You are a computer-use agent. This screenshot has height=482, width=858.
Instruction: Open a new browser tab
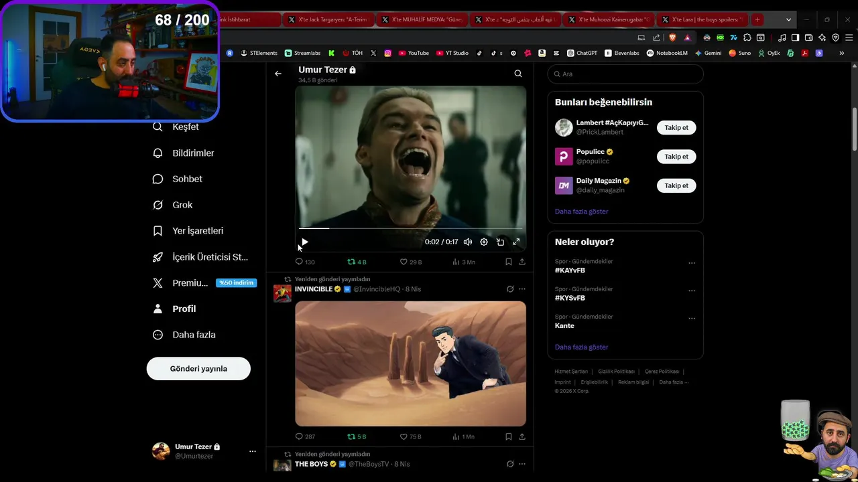(757, 19)
